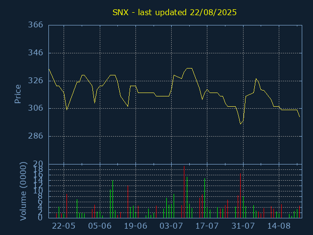
Task: Click the chart title SNX last updated 22/08/2025
Action: coord(175,12)
